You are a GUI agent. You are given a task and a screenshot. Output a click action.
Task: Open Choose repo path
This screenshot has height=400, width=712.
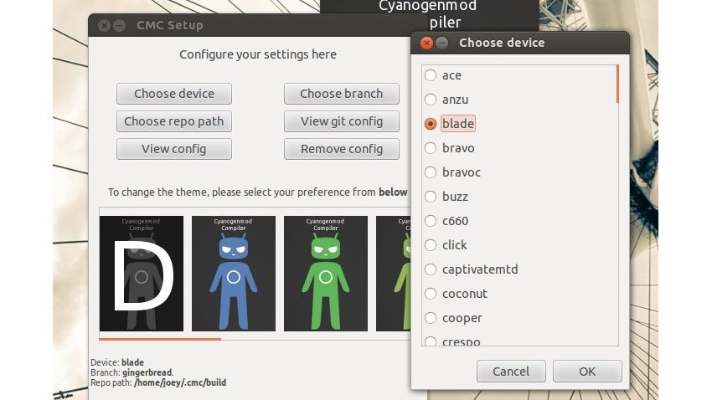coord(174,121)
